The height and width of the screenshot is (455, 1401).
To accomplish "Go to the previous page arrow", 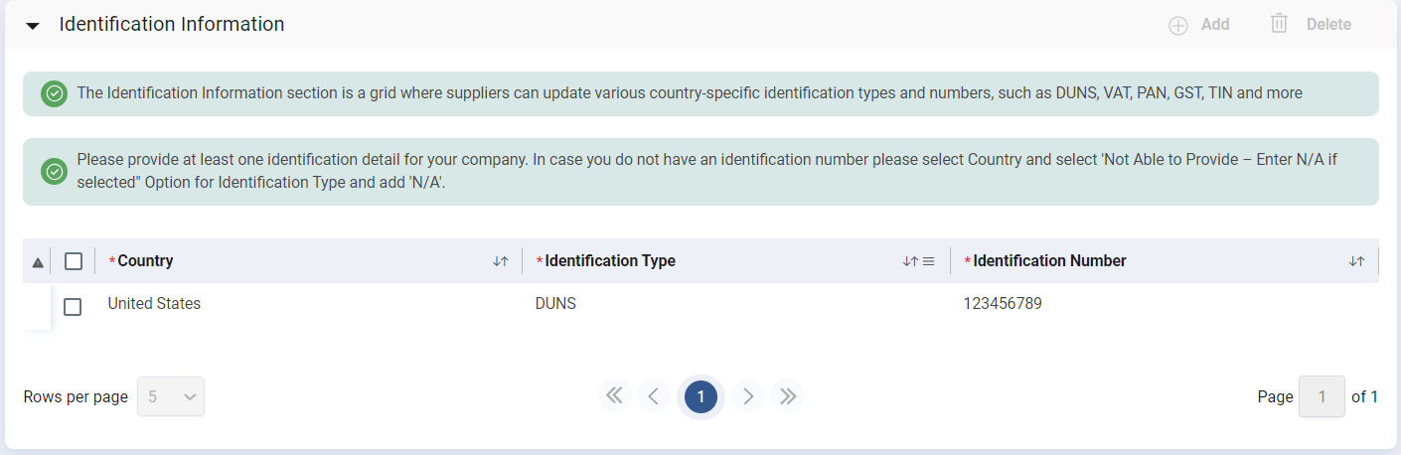I will pyautogui.click(x=653, y=396).
